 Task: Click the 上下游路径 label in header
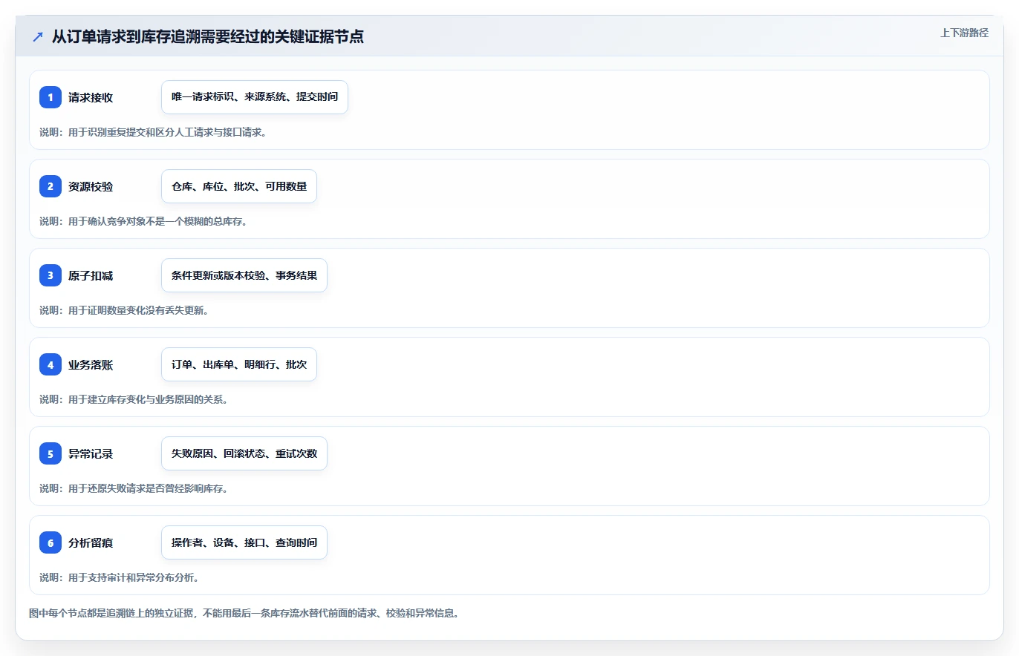point(964,33)
